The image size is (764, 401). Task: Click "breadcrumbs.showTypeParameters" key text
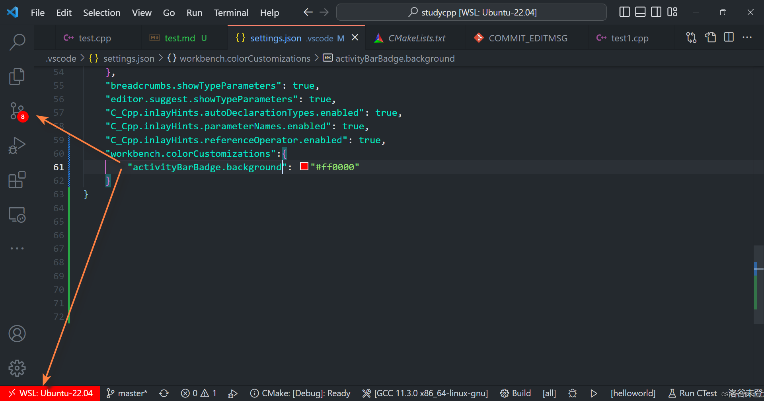[x=193, y=86]
